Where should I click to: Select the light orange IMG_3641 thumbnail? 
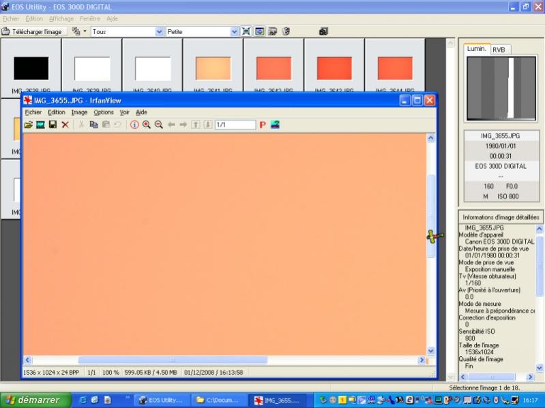pos(213,68)
